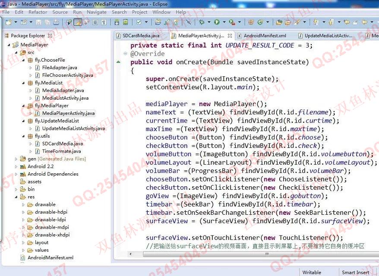Open dropdown arrow next to Run icon

pyautogui.click(x=224, y=22)
